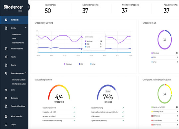Click the Users people icon
This screenshot has width=179, height=129.
6,90
